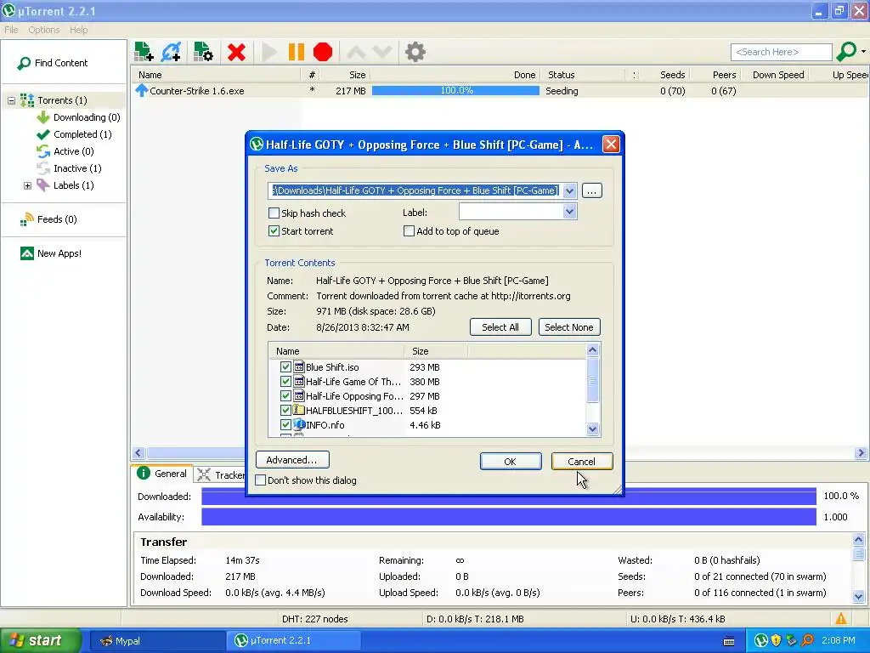Image resolution: width=870 pixels, height=653 pixels.
Task: Click the Find Content magnifier icon
Action: [x=24, y=63]
